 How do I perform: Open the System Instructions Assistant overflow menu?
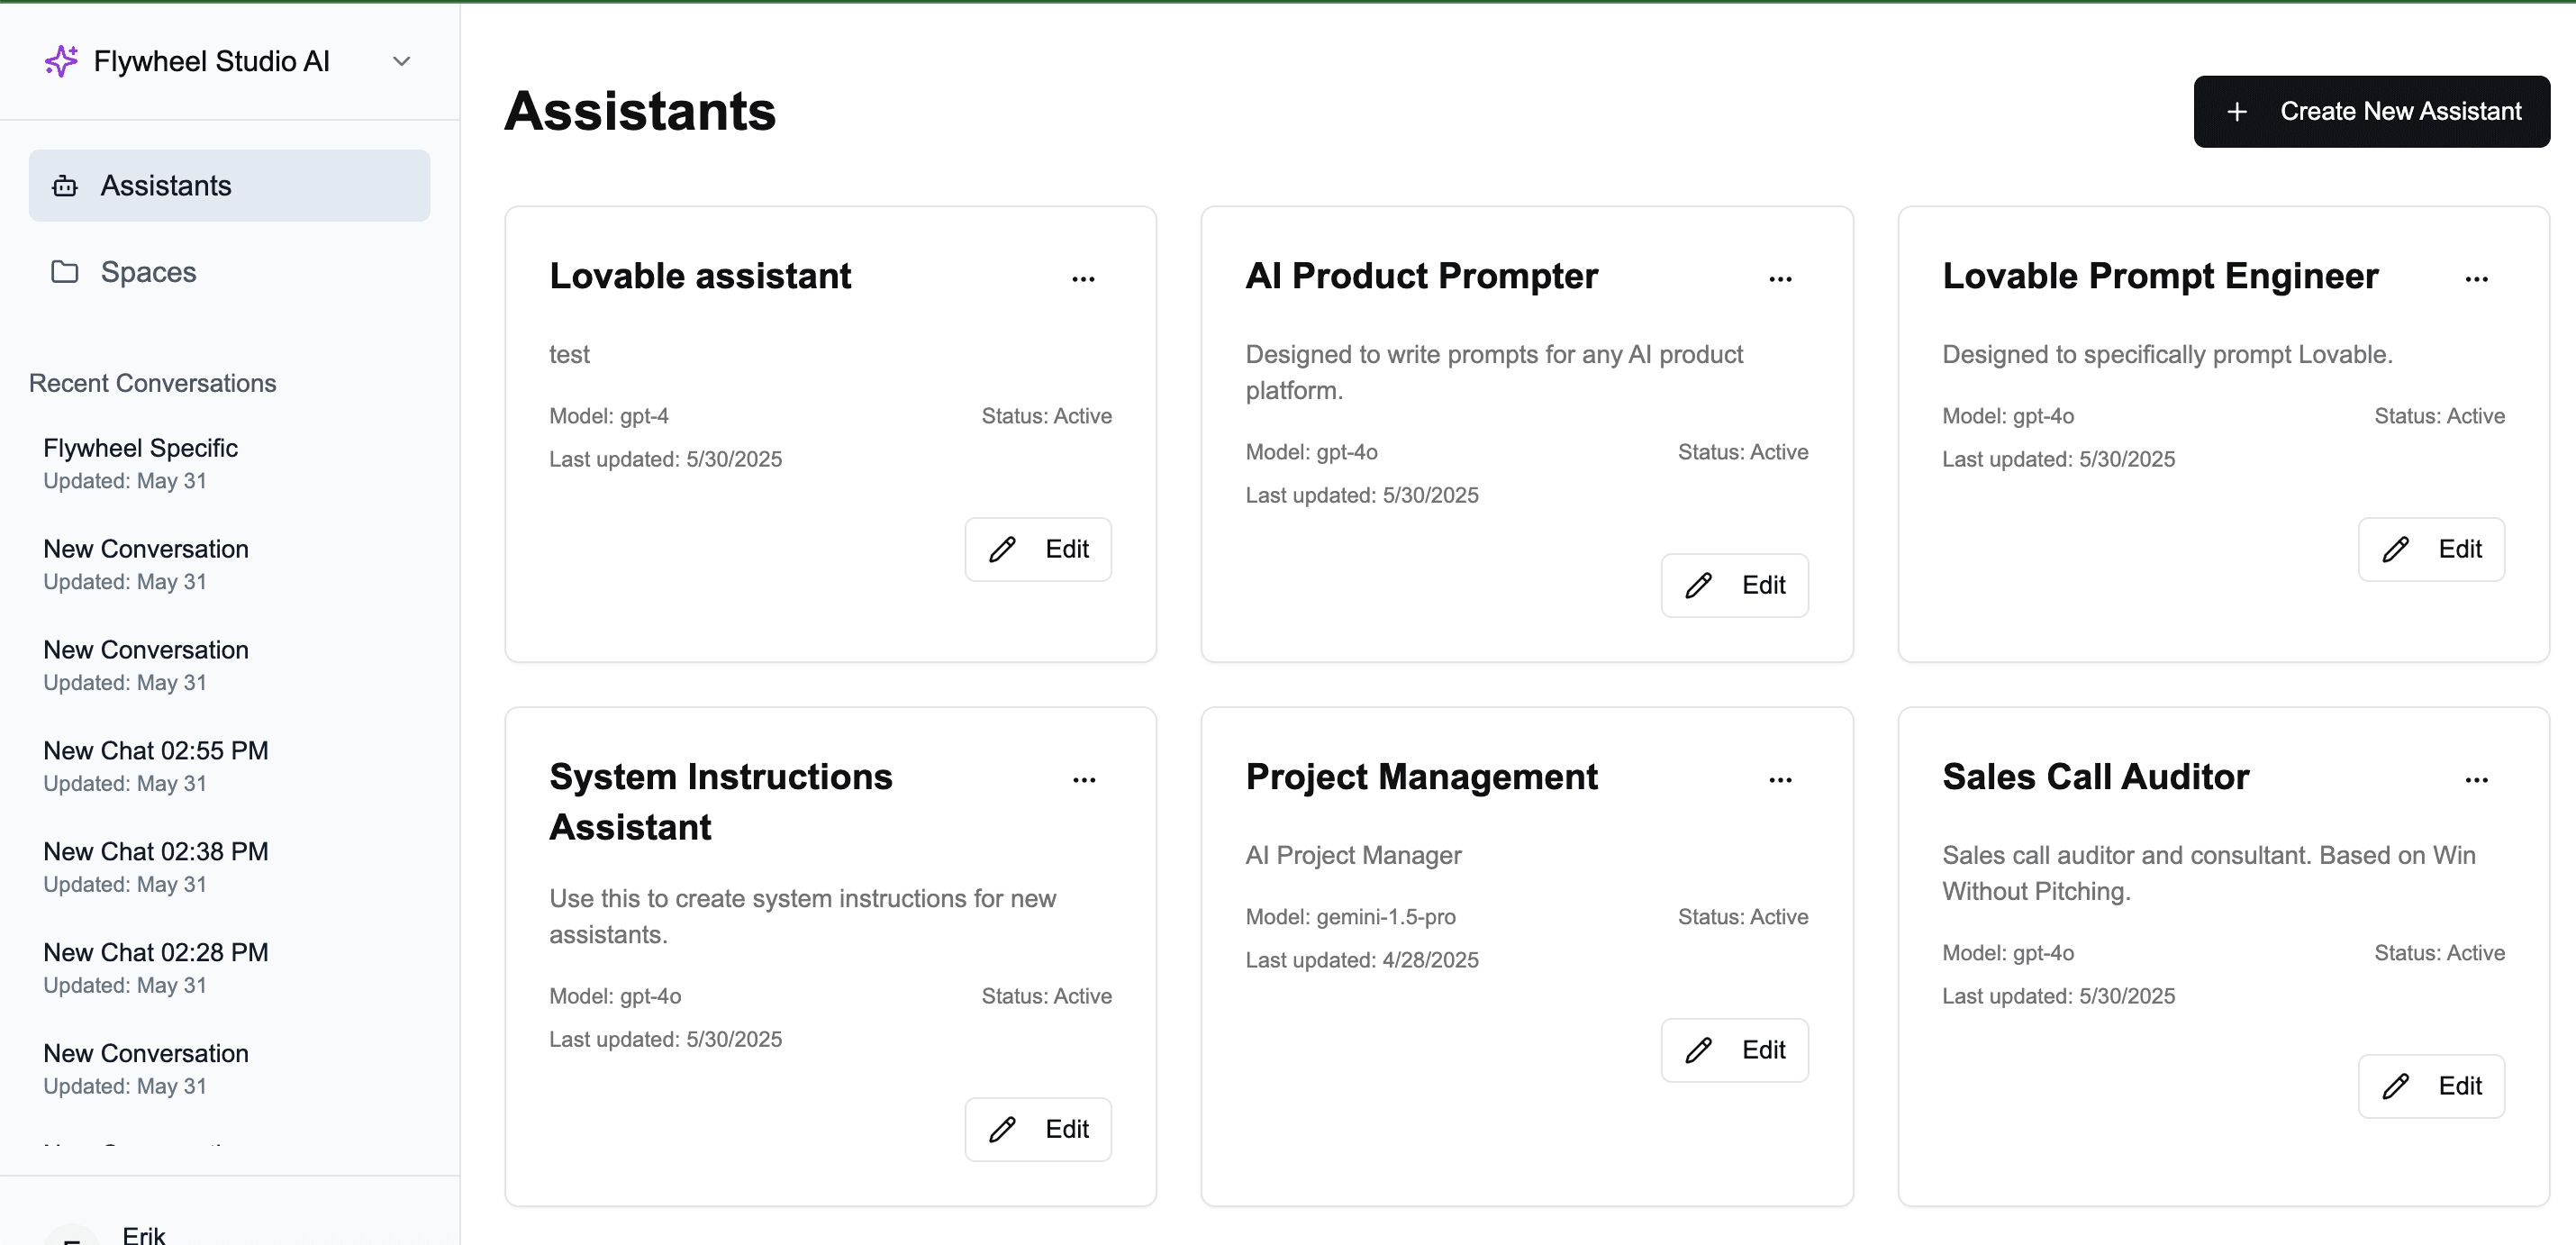1084,779
